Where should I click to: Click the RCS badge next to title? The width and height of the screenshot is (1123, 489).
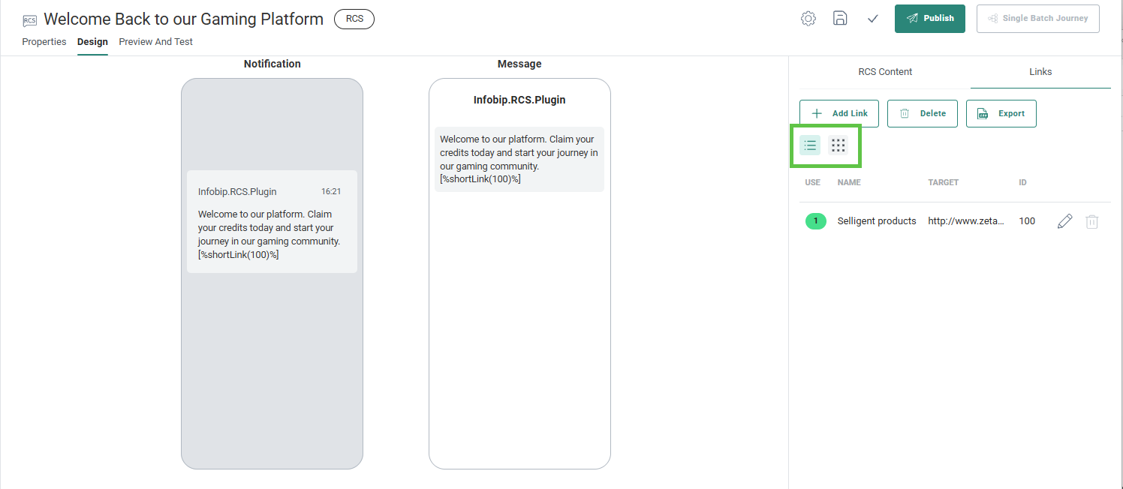[354, 19]
